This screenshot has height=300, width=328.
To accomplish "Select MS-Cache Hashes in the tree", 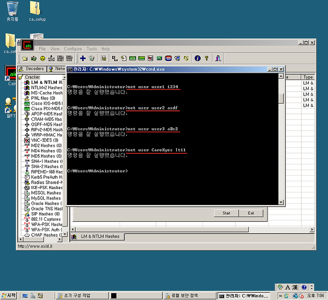I will (x=46, y=93).
